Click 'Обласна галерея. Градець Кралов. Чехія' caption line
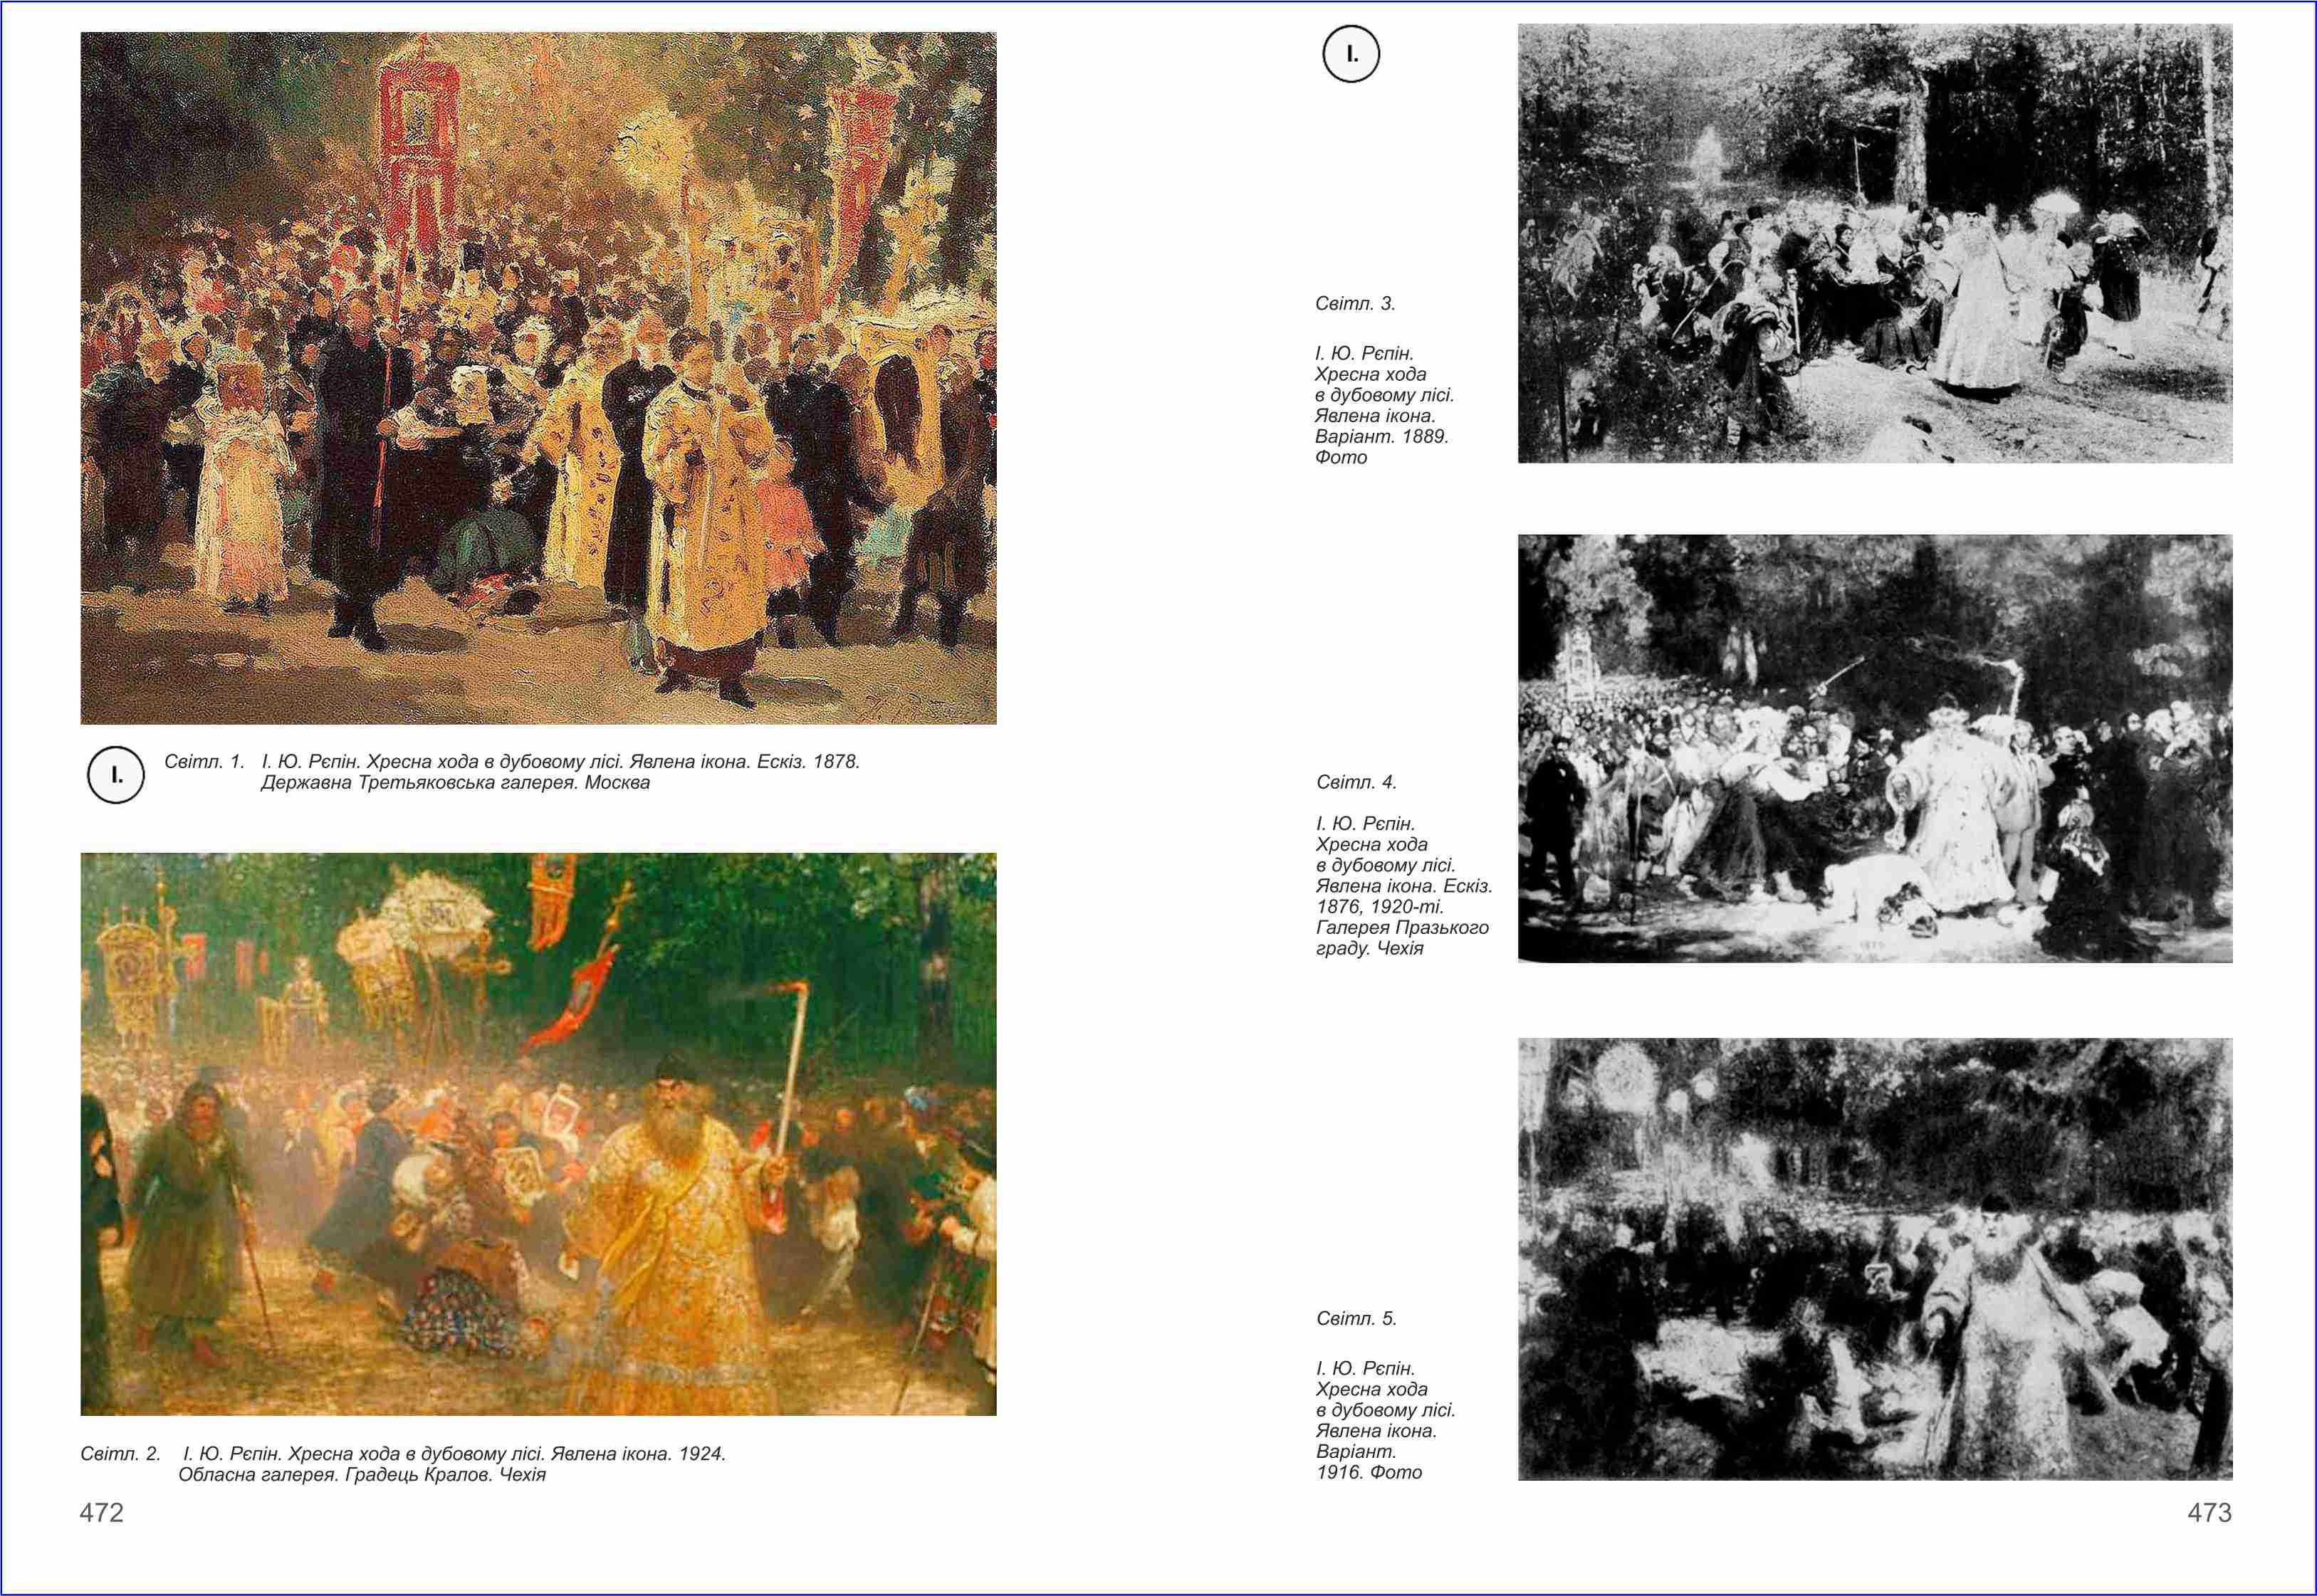 362,1475
